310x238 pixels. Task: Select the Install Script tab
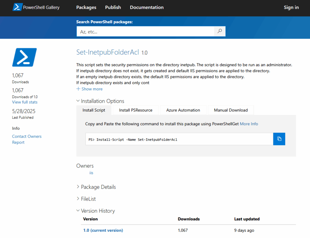point(94,110)
